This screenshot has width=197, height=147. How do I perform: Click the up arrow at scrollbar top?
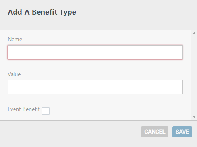coord(194,33)
